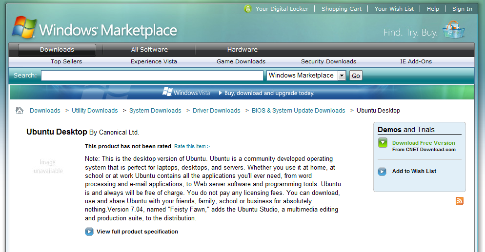The image size is (485, 252).
Task: Click Download Free Version link
Action: point(424,143)
